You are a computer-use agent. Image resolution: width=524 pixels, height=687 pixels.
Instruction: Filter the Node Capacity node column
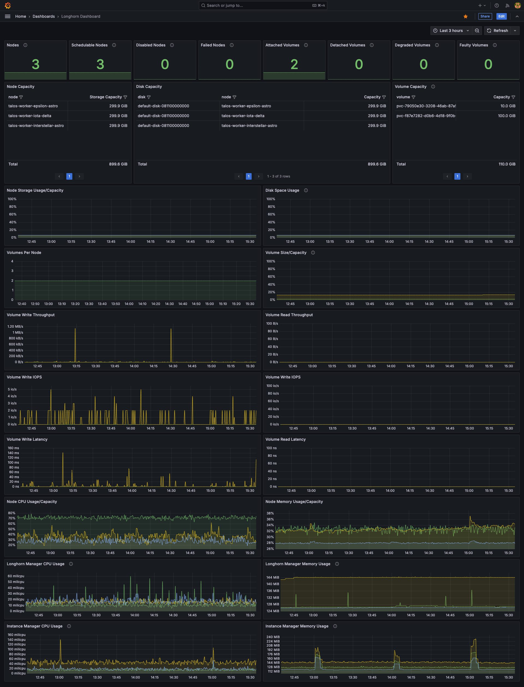click(21, 97)
